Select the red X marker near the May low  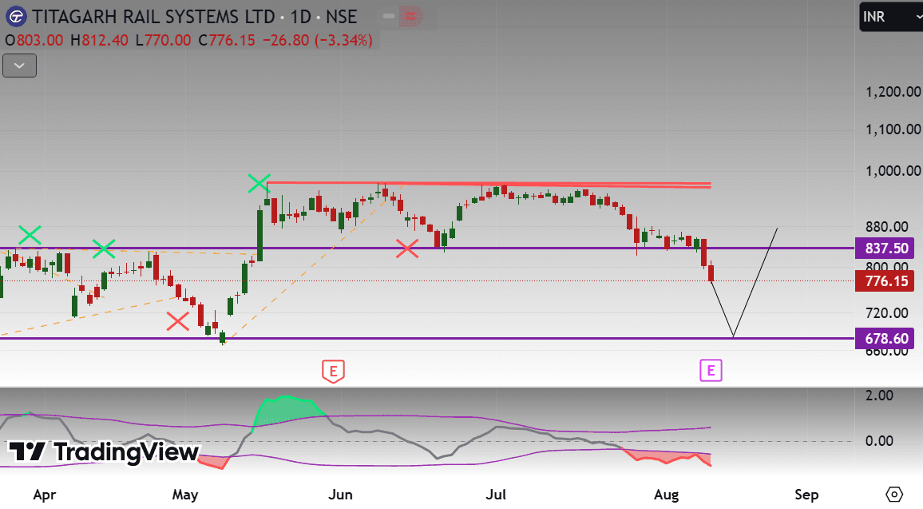click(x=177, y=321)
